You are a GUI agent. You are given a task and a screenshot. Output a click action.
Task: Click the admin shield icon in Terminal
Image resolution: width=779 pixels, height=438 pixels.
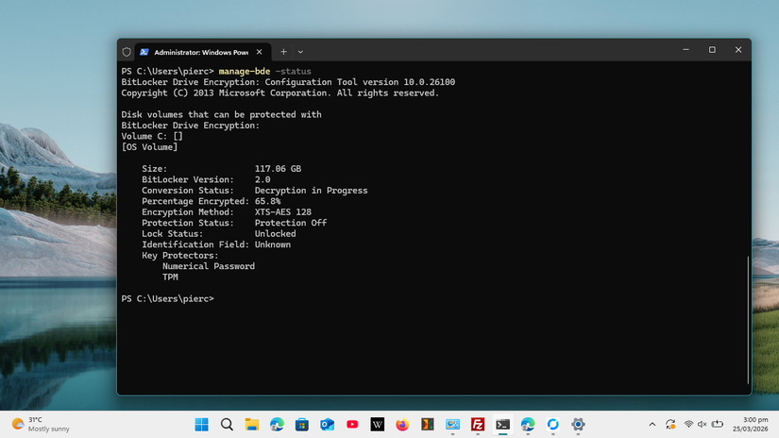tap(127, 52)
